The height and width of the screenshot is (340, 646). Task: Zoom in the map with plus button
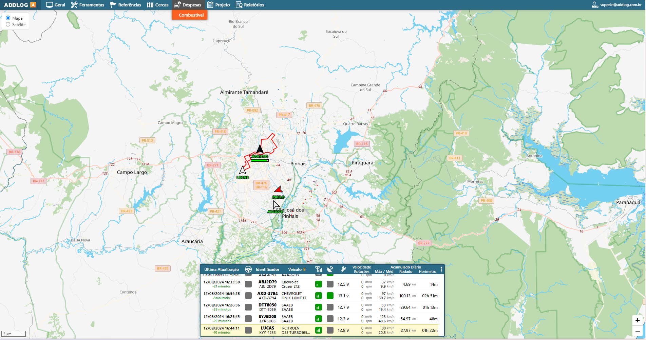[637, 320]
